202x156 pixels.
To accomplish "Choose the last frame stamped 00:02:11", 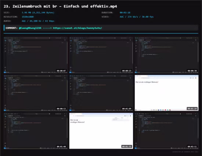I will (167, 131).
